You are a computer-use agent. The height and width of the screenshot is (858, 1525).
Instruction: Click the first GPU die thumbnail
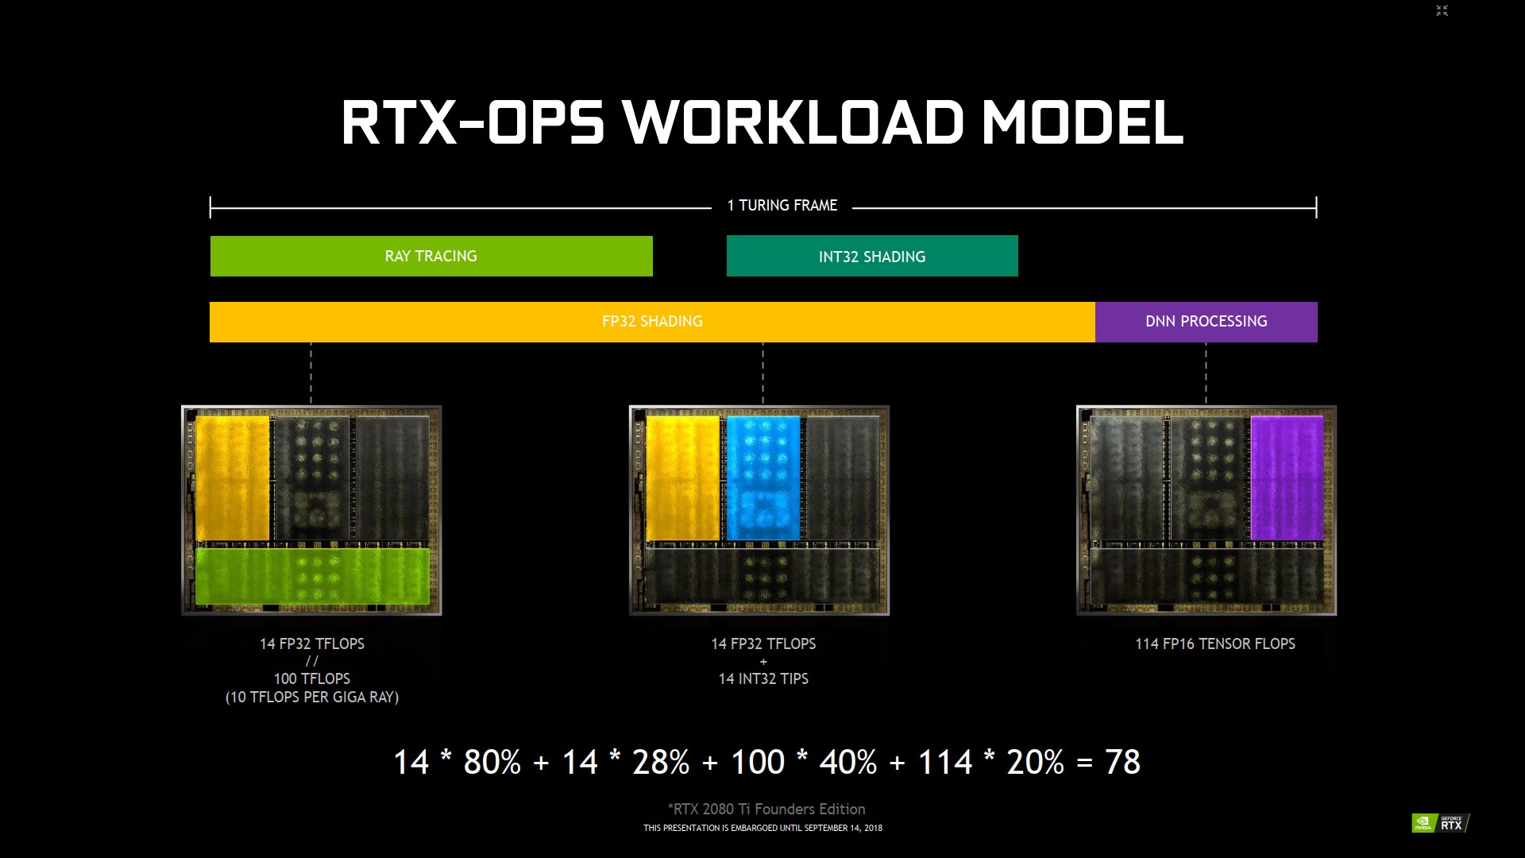[310, 509]
